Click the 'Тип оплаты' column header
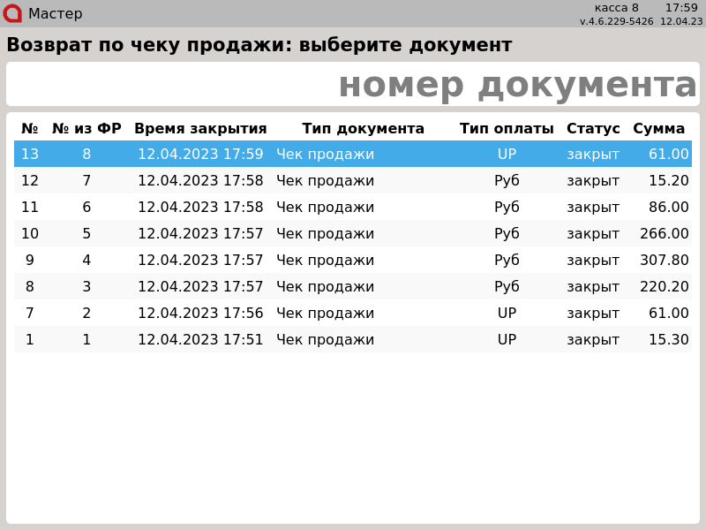Screen dimensions: 706x530 (x=507, y=129)
